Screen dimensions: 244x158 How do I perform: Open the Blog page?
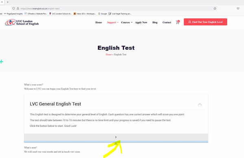click(155, 22)
